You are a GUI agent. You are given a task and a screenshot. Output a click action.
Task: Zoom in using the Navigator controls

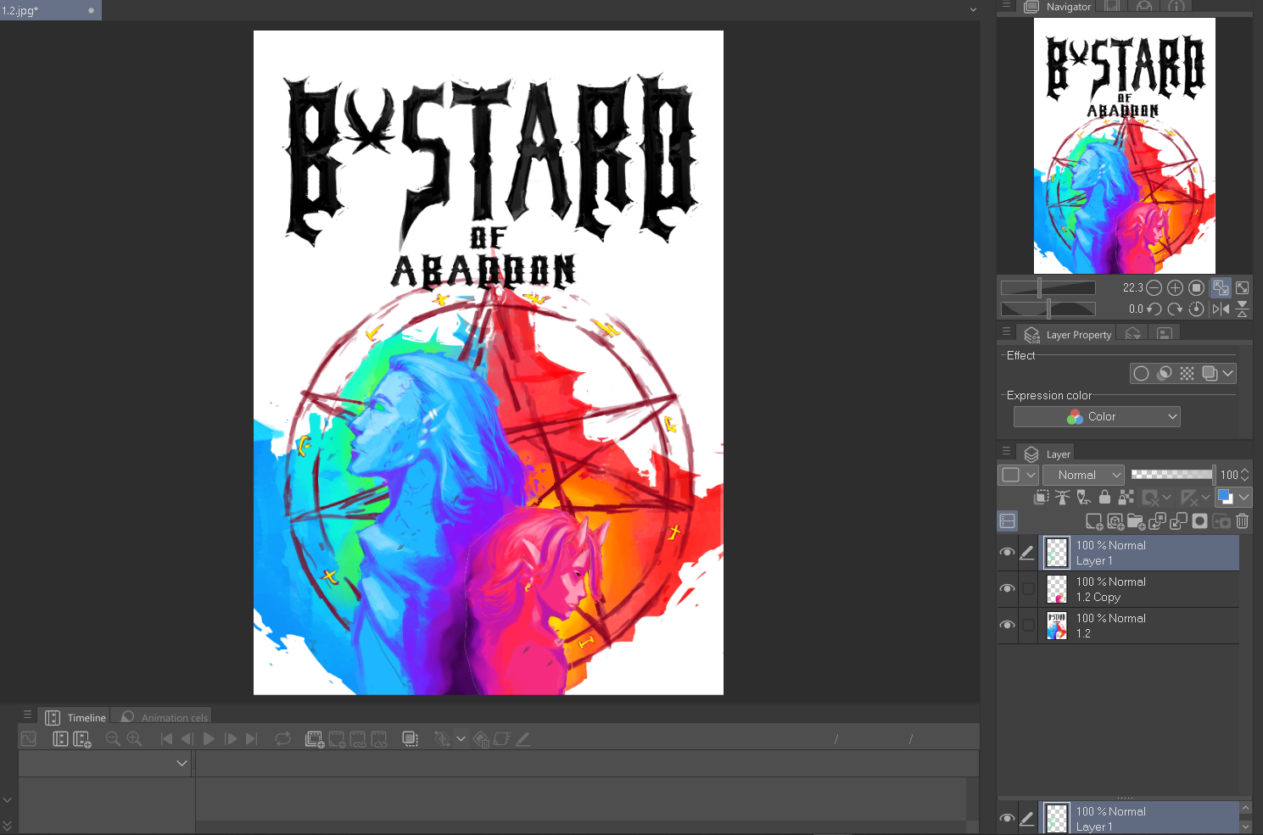point(1175,287)
